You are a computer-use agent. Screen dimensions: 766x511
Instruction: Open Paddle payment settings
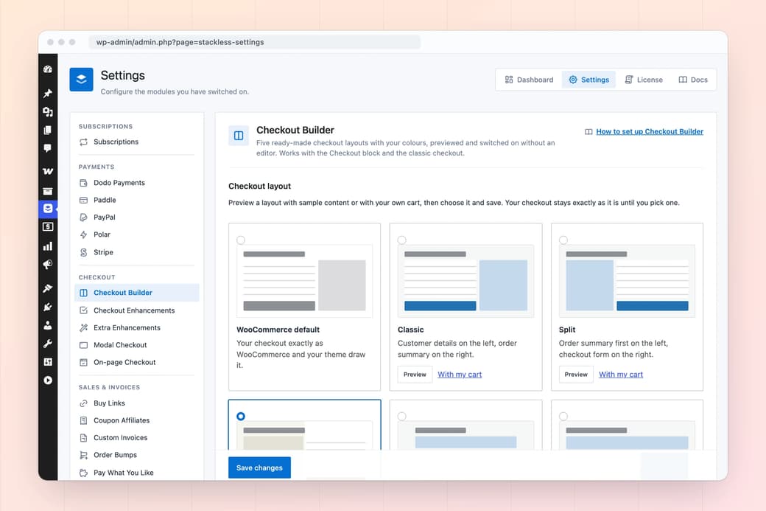pyautogui.click(x=136, y=200)
